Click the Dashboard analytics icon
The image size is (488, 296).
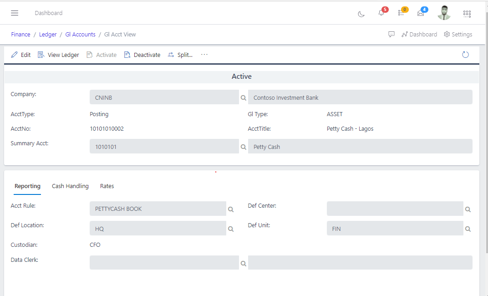[x=419, y=34]
